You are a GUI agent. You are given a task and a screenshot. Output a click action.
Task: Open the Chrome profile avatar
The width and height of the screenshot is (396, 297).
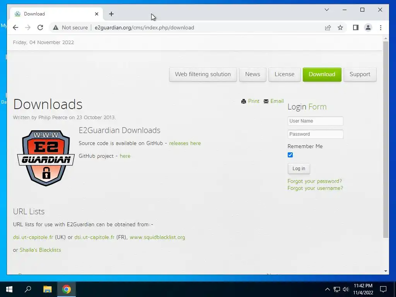pyautogui.click(x=368, y=27)
